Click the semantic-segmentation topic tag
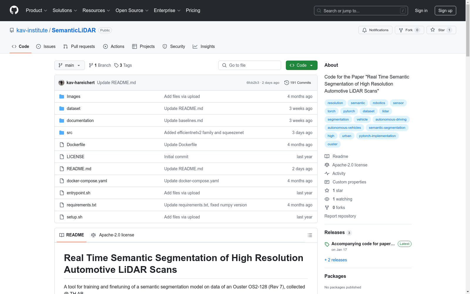Viewport: 470px width, 294px height. tap(387, 128)
